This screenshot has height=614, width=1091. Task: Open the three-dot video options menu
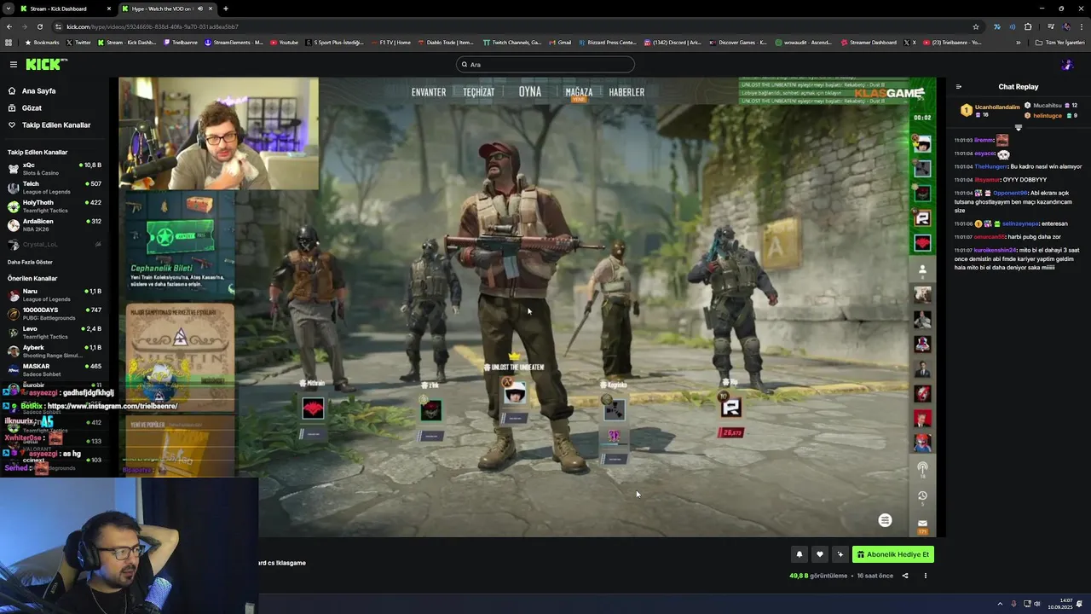pos(925,576)
